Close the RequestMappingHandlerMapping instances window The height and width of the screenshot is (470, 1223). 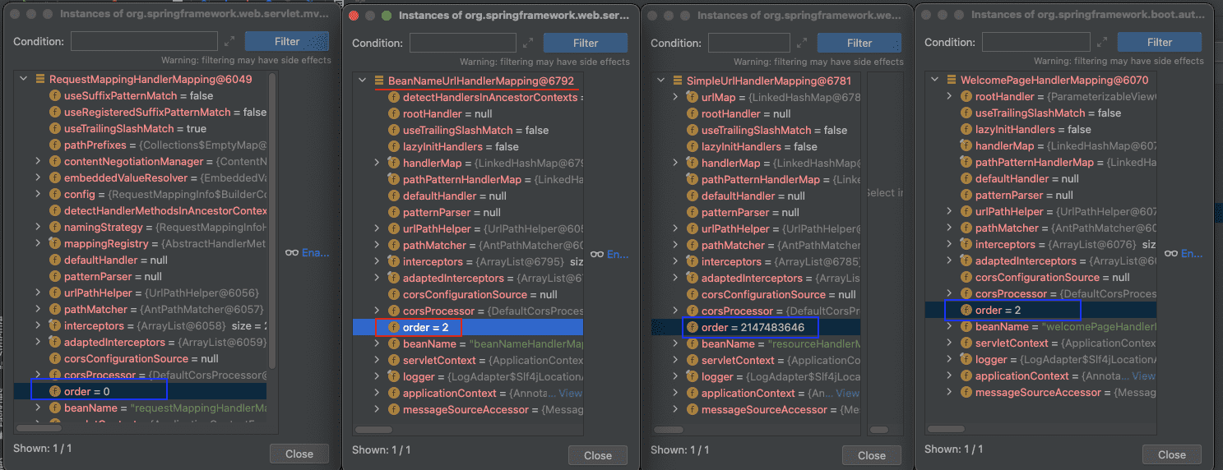click(x=299, y=454)
